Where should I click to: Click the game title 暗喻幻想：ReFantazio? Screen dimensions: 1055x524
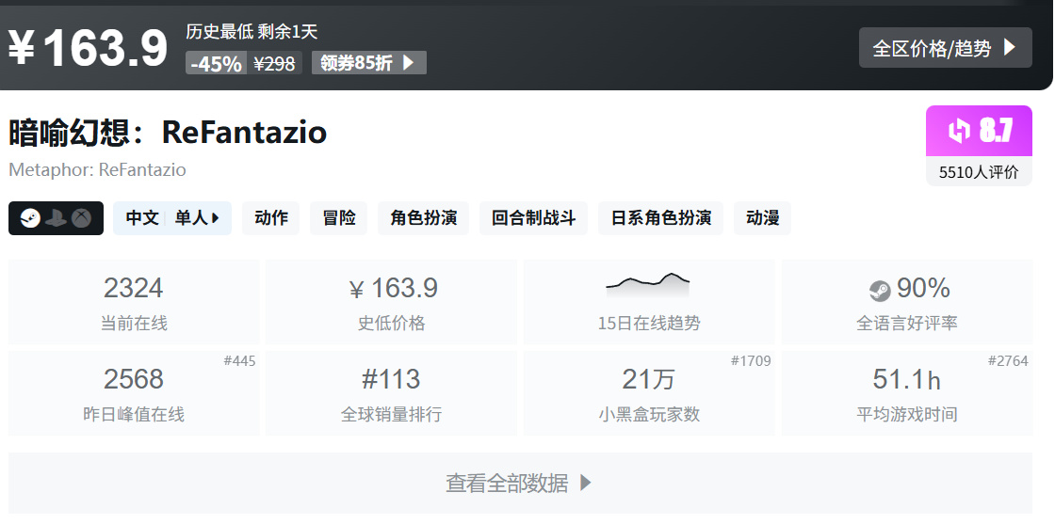tap(168, 133)
